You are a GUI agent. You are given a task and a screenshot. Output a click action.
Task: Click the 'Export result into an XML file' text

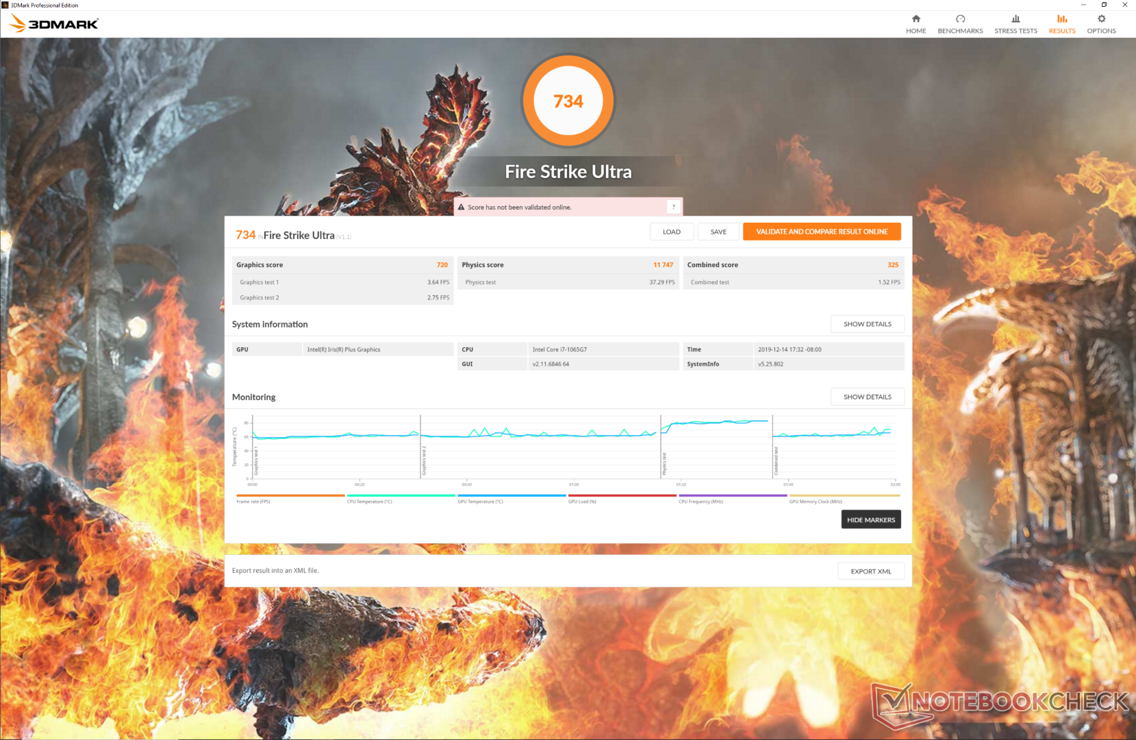pyautogui.click(x=275, y=571)
